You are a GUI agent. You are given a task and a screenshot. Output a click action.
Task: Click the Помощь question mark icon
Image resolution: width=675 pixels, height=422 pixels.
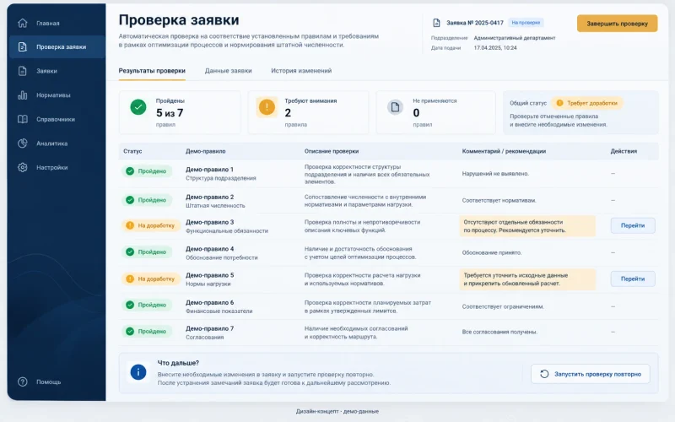pos(23,382)
